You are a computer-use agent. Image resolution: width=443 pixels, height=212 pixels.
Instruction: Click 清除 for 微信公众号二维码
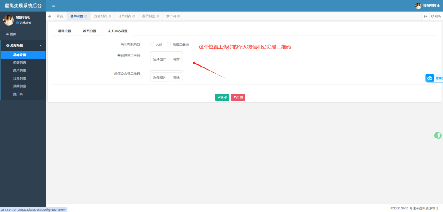(x=176, y=77)
